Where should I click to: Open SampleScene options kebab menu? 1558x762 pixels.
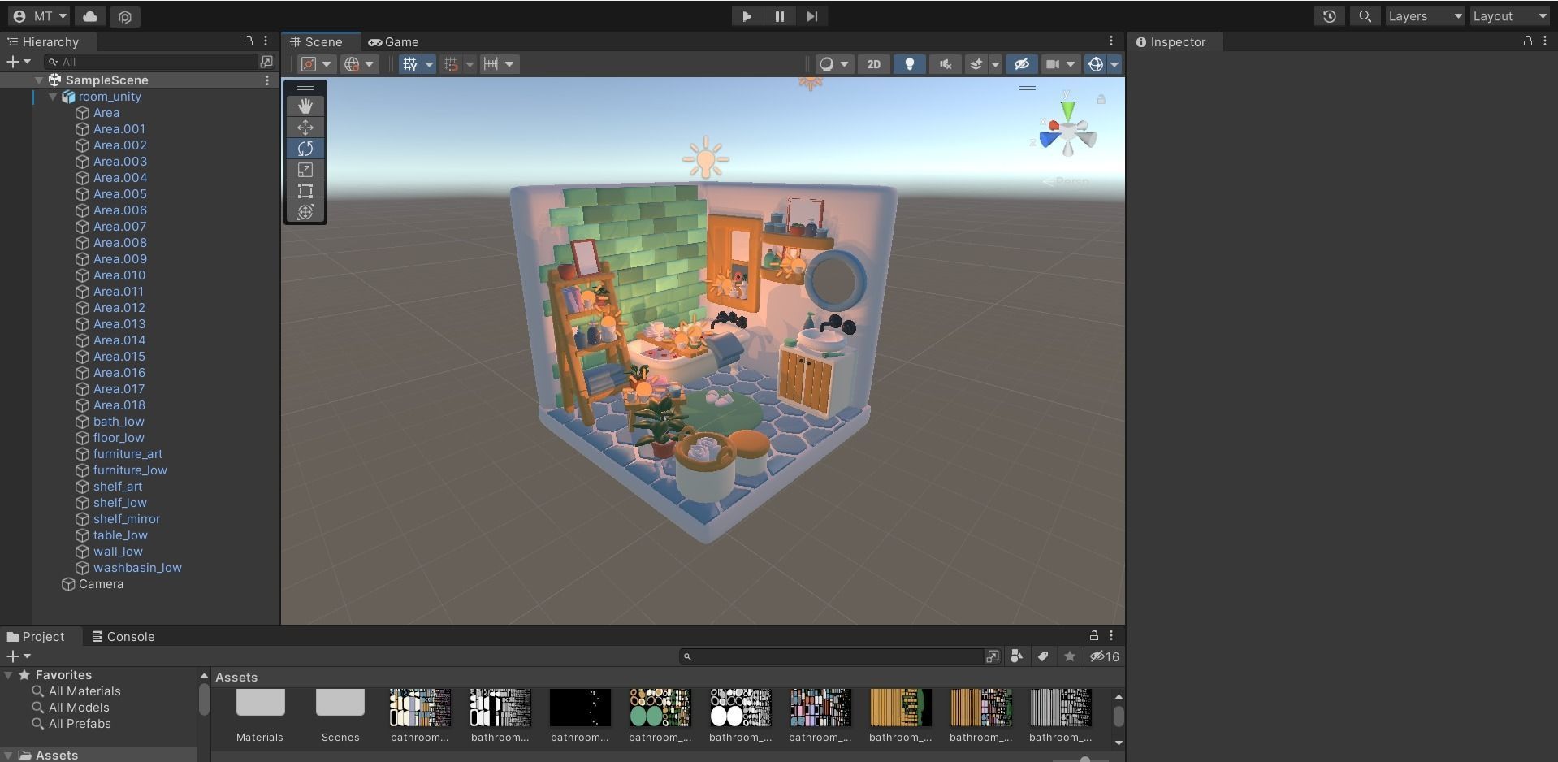[267, 80]
